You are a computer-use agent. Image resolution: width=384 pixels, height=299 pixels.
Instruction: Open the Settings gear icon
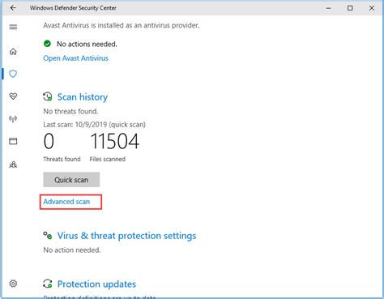click(x=13, y=284)
